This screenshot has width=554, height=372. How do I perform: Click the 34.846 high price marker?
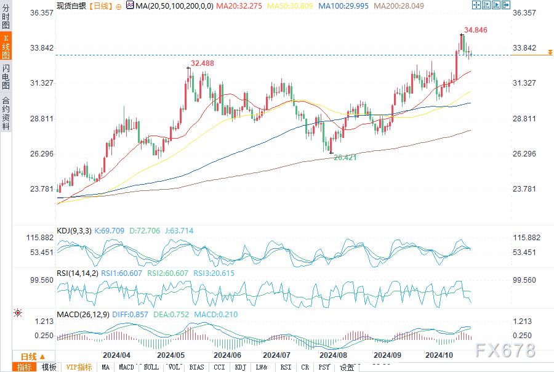(x=476, y=30)
